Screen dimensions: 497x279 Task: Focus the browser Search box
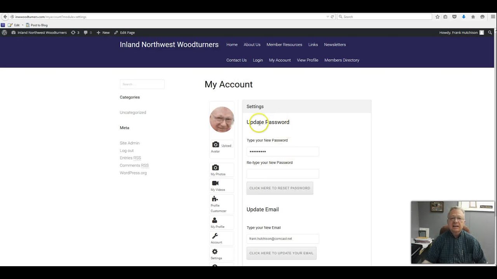(384, 17)
